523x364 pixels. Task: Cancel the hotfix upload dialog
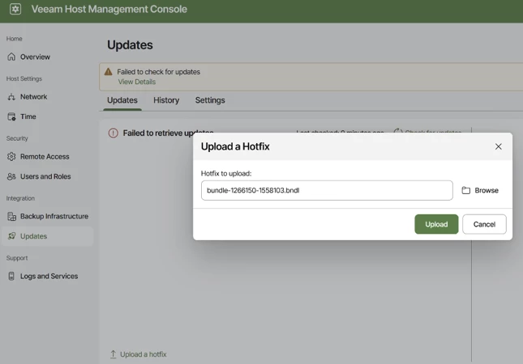[x=484, y=224]
